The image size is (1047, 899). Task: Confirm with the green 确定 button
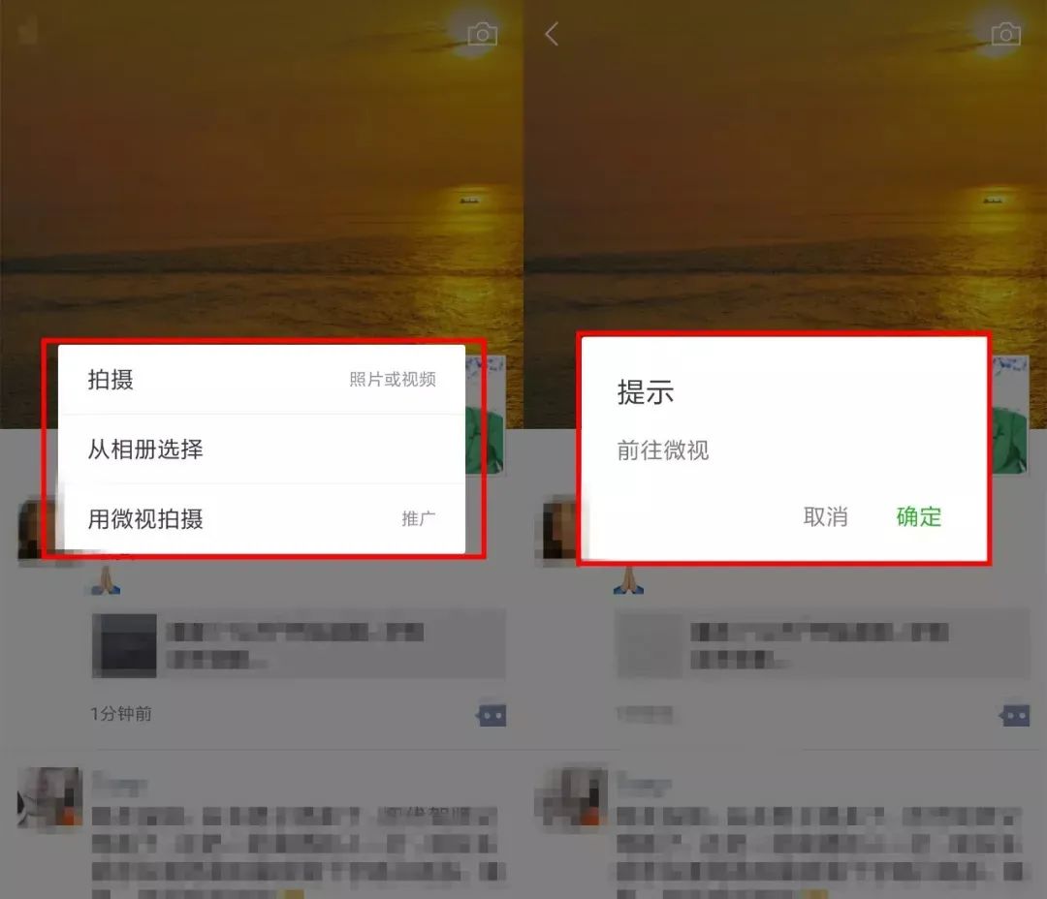[x=919, y=516]
